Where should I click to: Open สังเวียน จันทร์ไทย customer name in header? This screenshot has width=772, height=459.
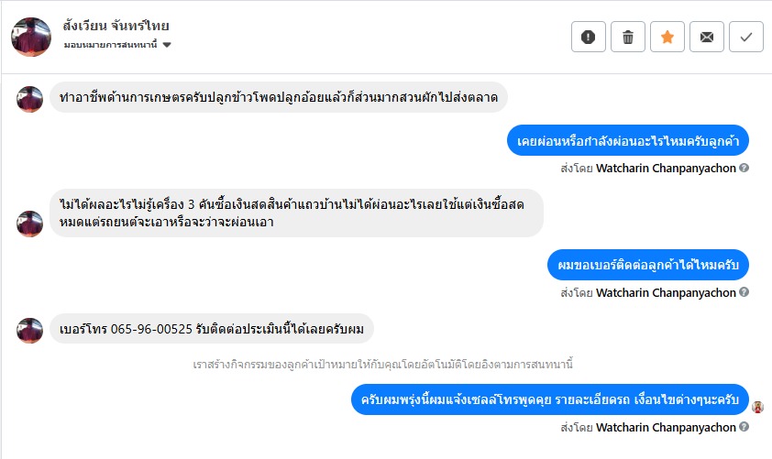pyautogui.click(x=116, y=26)
